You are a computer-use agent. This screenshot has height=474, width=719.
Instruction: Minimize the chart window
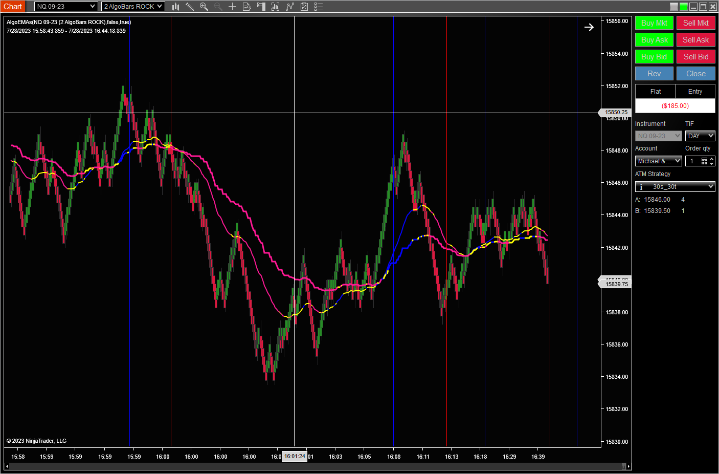pyautogui.click(x=693, y=7)
